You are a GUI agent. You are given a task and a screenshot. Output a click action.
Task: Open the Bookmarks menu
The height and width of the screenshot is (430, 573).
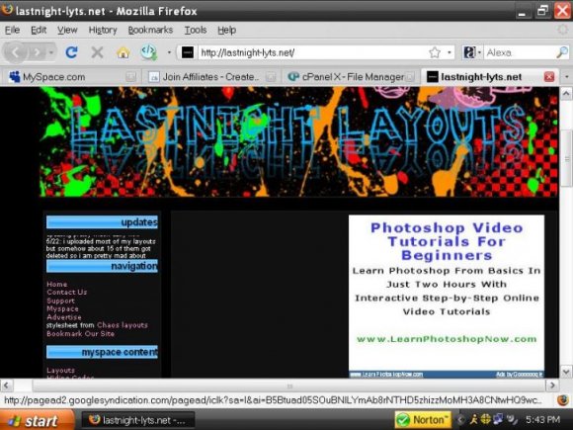point(150,30)
